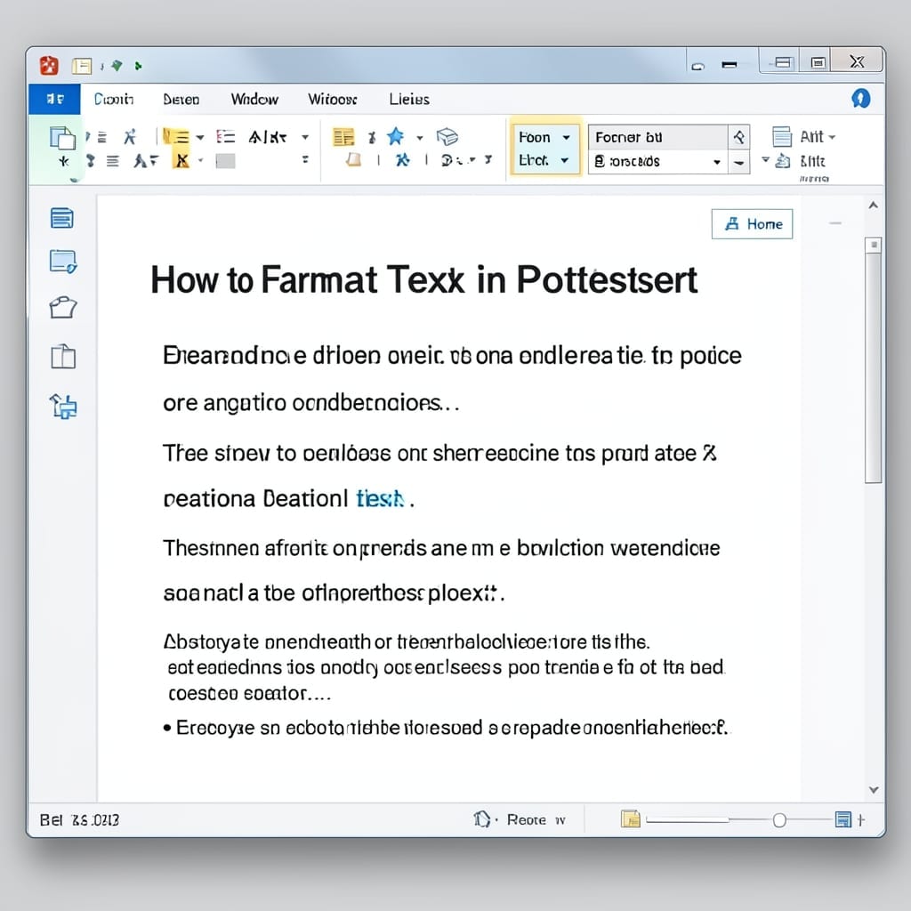Click the Home button above document
This screenshot has width=911, height=911.
point(752,223)
